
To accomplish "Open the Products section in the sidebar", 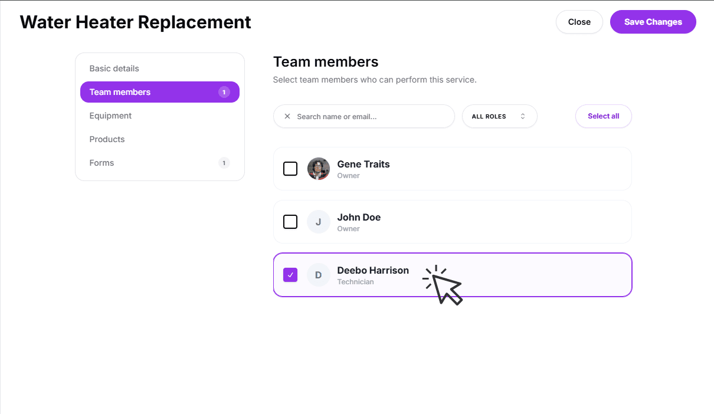I will pos(107,139).
